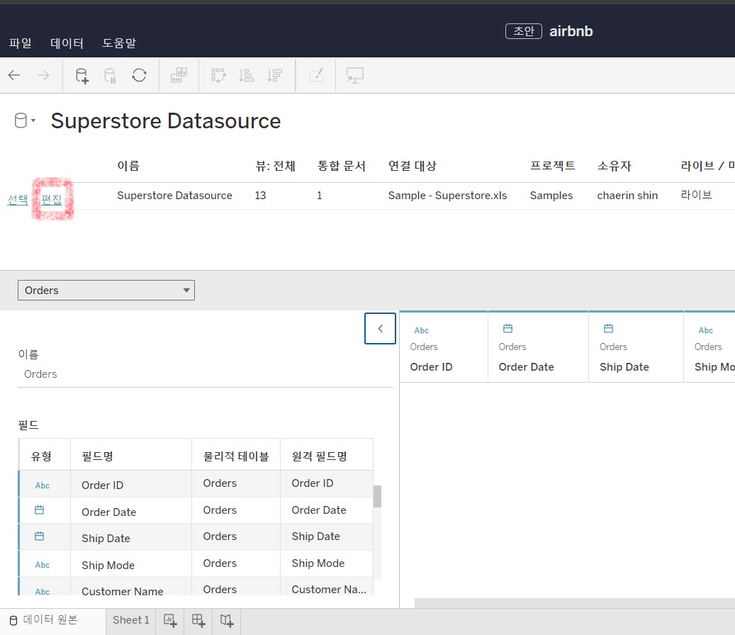Click the date type icon for Order Date row

coord(40,510)
